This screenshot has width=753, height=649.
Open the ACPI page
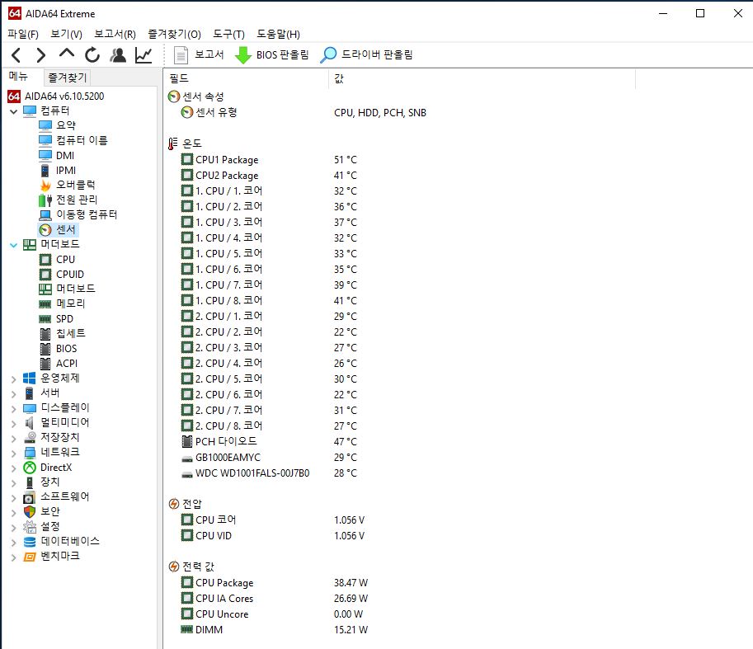[x=58, y=364]
